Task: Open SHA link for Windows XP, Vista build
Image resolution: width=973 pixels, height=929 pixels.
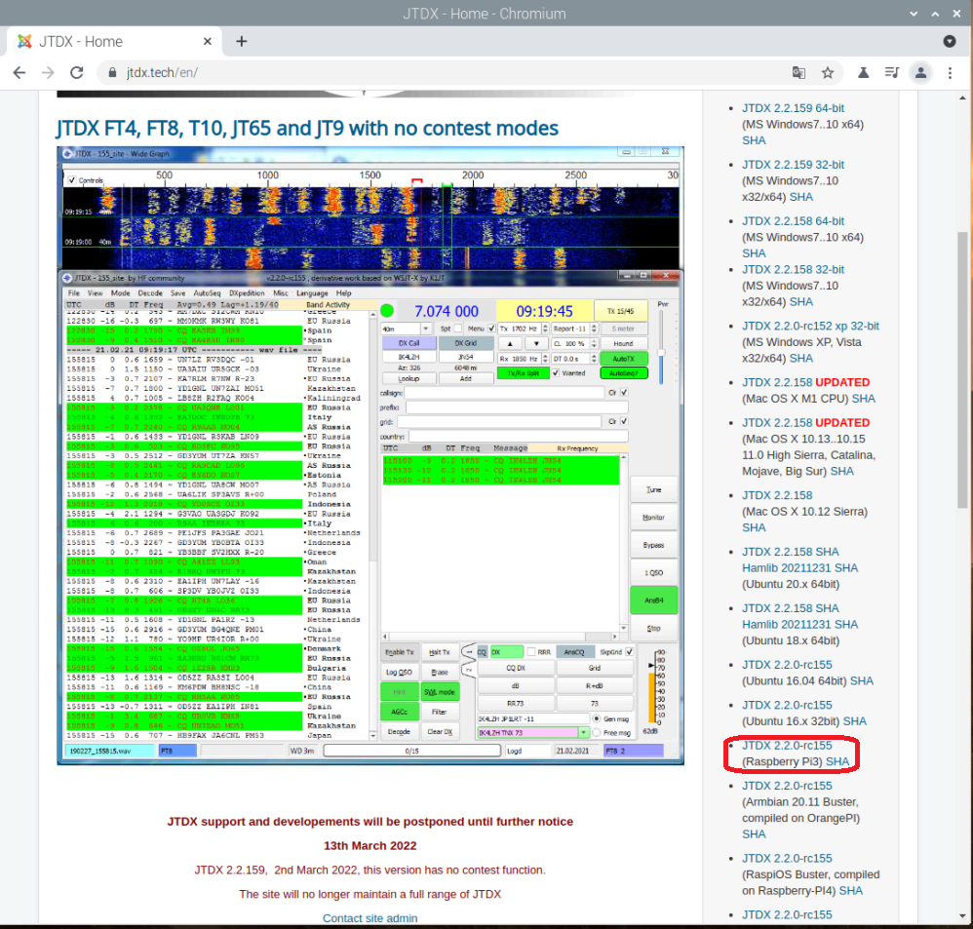Action: 801,358
